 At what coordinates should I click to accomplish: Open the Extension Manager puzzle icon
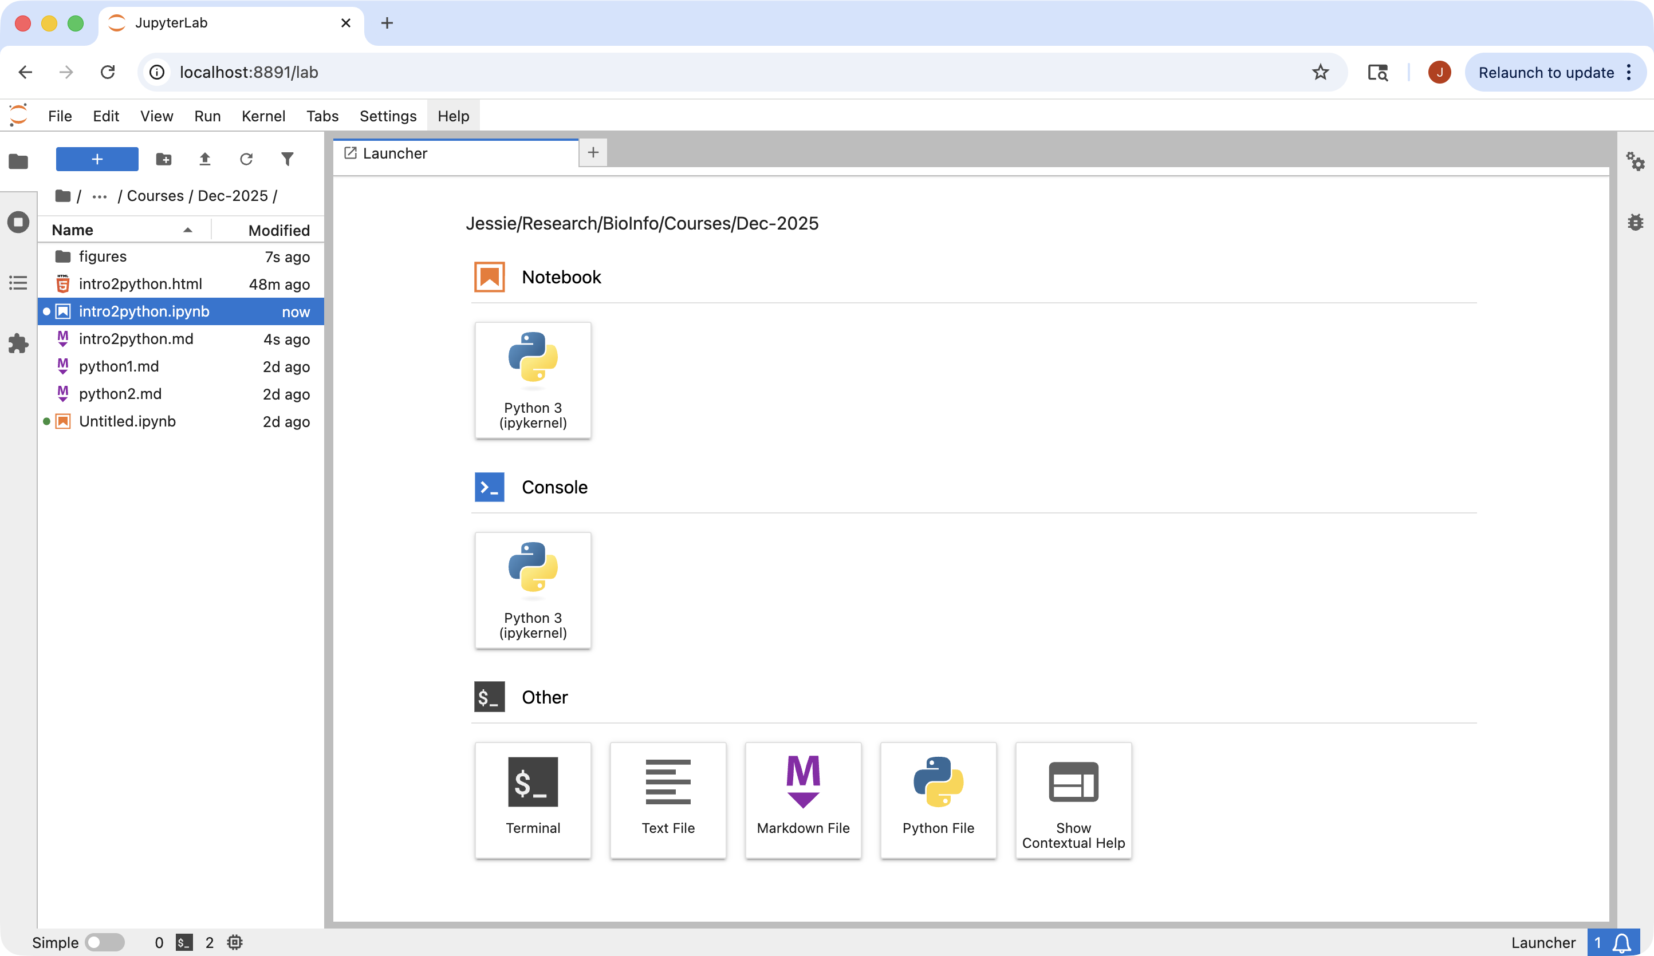[x=18, y=343]
